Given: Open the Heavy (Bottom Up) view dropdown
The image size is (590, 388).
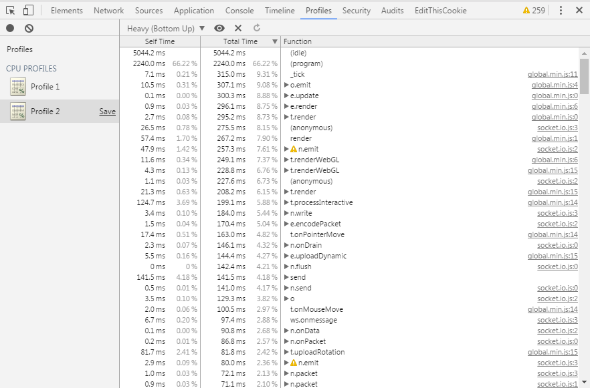Looking at the screenshot, I should 166,29.
